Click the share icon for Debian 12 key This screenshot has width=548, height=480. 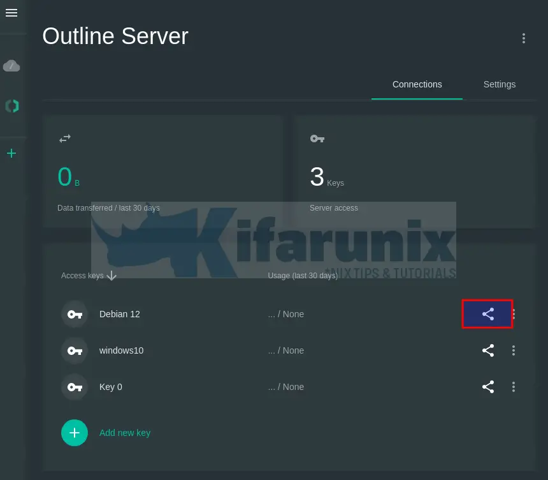pos(487,314)
